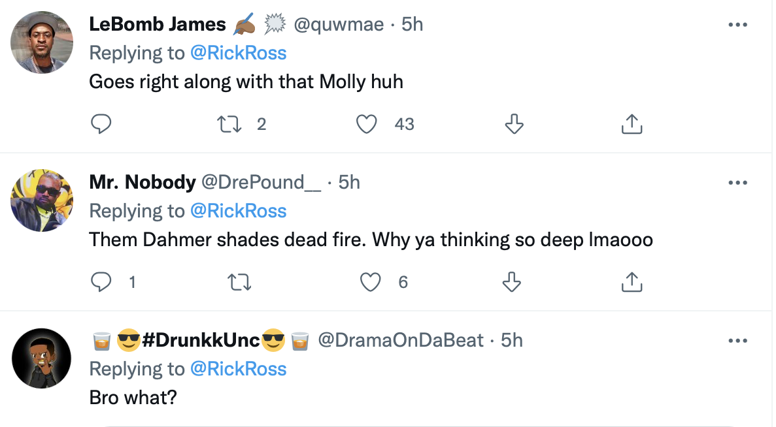Viewport: 776px width, 427px height.
Task: Open Mr. Nobody's profile picture
Action: pyautogui.click(x=41, y=200)
